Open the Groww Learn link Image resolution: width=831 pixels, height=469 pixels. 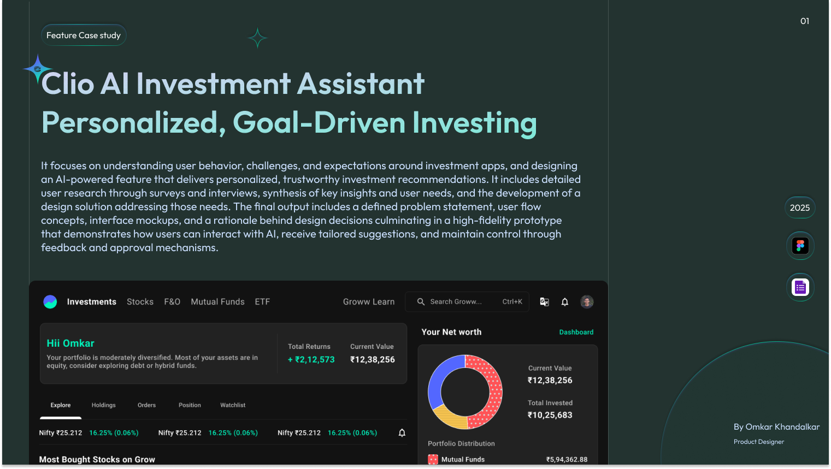(x=369, y=302)
